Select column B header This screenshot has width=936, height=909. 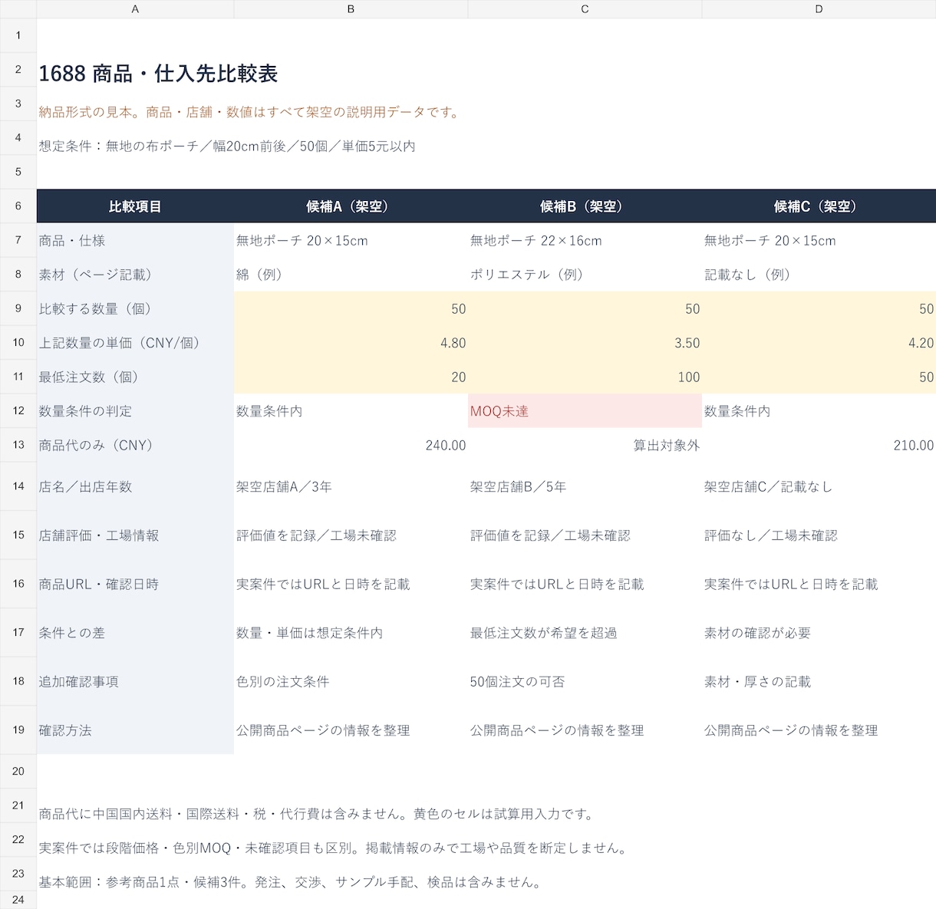[x=351, y=9]
